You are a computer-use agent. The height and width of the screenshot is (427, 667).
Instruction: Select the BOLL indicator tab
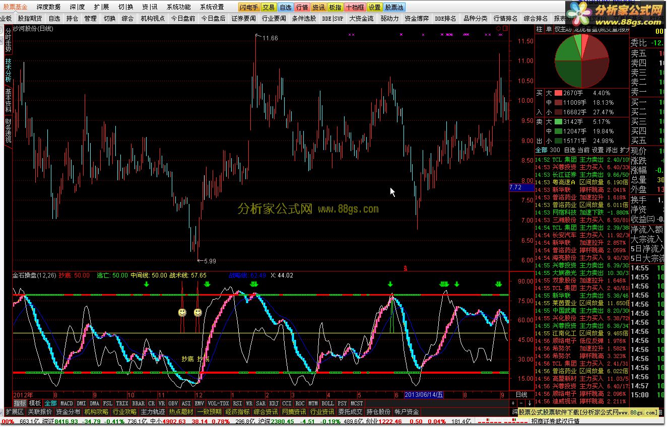point(327,403)
